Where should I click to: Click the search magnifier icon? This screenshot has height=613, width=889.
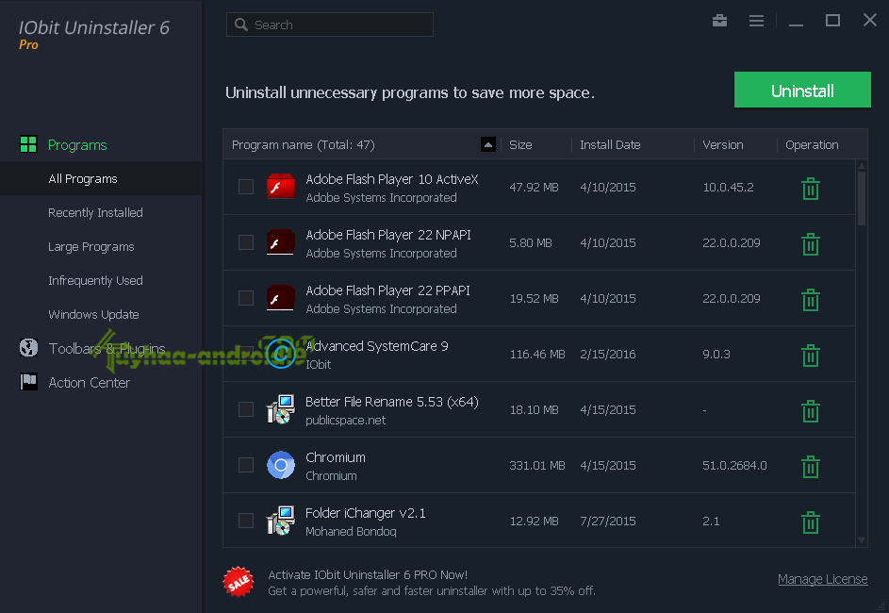coord(241,25)
